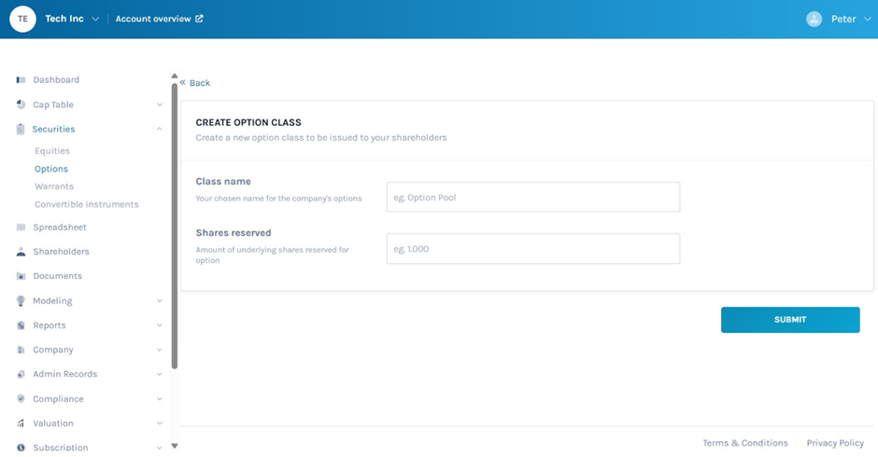
Task: Select Warrants in the sidebar
Action: 54,187
